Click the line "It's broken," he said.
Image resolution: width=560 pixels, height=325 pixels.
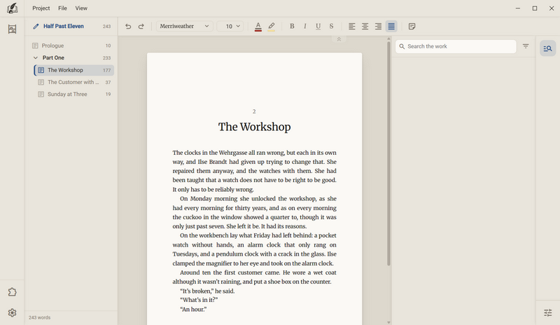207,291
